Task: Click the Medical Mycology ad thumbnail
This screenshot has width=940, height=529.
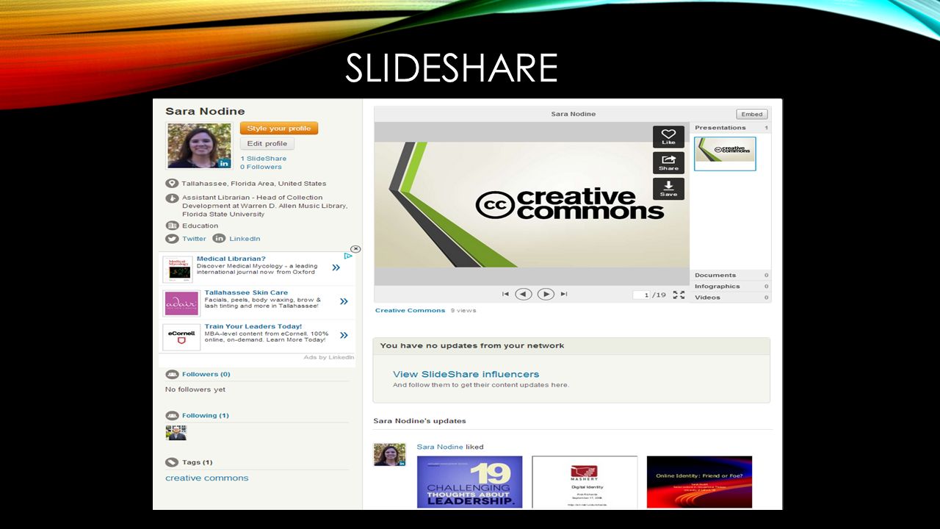Action: click(x=178, y=270)
